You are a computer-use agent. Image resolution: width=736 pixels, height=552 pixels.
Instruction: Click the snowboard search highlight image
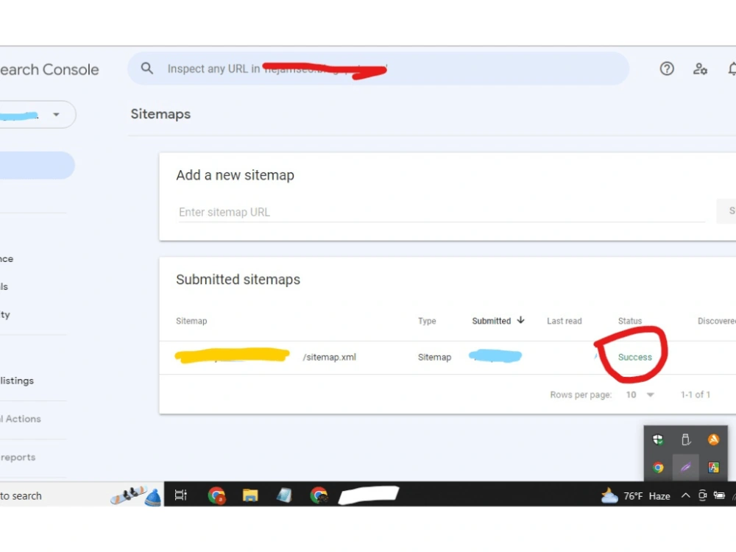tap(136, 496)
